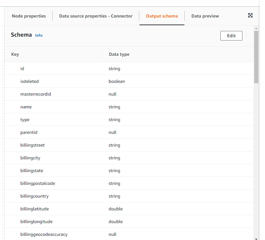Click the Edit schema button
This screenshot has height=240, width=265.
click(231, 36)
